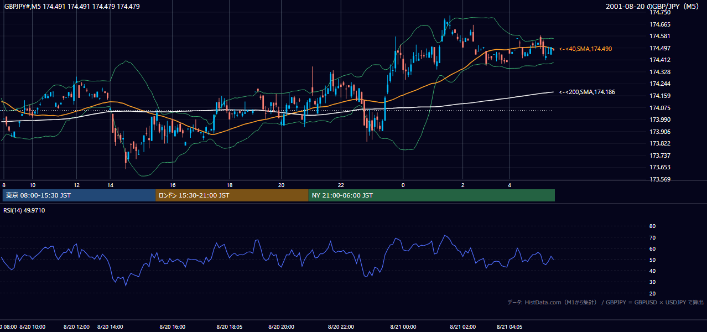This screenshot has height=332, width=707.
Task: Select the 200 SMA label reading 174.186
Action: (x=587, y=92)
